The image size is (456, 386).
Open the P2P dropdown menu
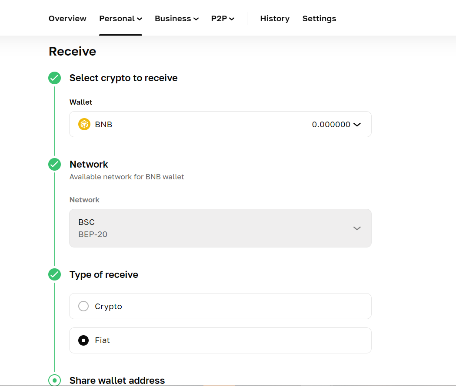[x=222, y=18]
